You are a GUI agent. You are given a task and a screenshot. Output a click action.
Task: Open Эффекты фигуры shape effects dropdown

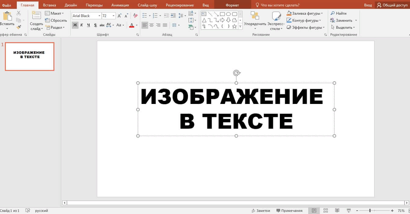click(305, 27)
